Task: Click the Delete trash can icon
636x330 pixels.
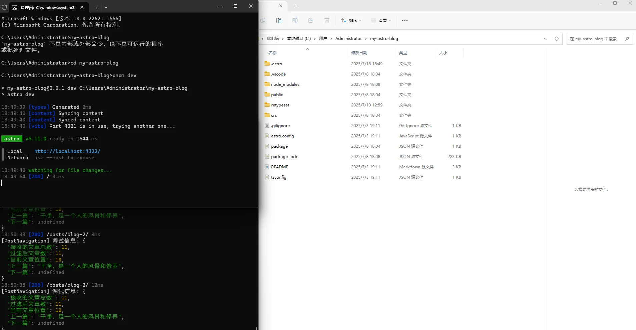Action: coord(327,21)
